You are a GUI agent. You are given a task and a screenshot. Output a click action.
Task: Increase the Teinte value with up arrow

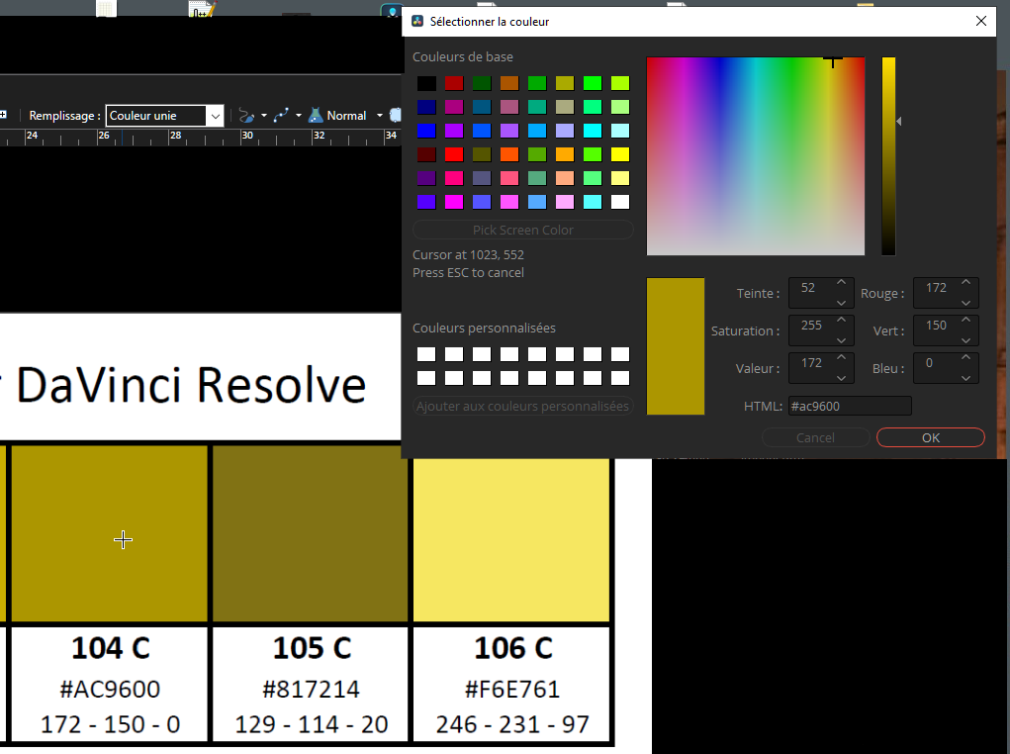841,283
